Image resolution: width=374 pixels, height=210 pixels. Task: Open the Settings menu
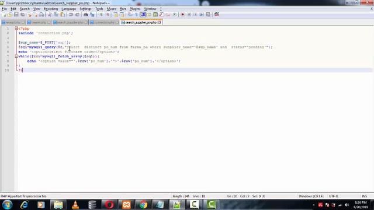pos(85,9)
